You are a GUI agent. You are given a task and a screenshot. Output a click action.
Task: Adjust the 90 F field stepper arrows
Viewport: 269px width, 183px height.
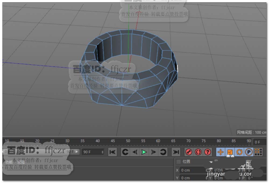coord(102,152)
